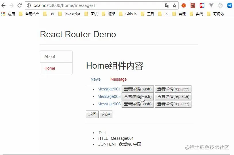Click the browser back arrow
The height and width of the screenshot is (155, 234).
point(3,5)
